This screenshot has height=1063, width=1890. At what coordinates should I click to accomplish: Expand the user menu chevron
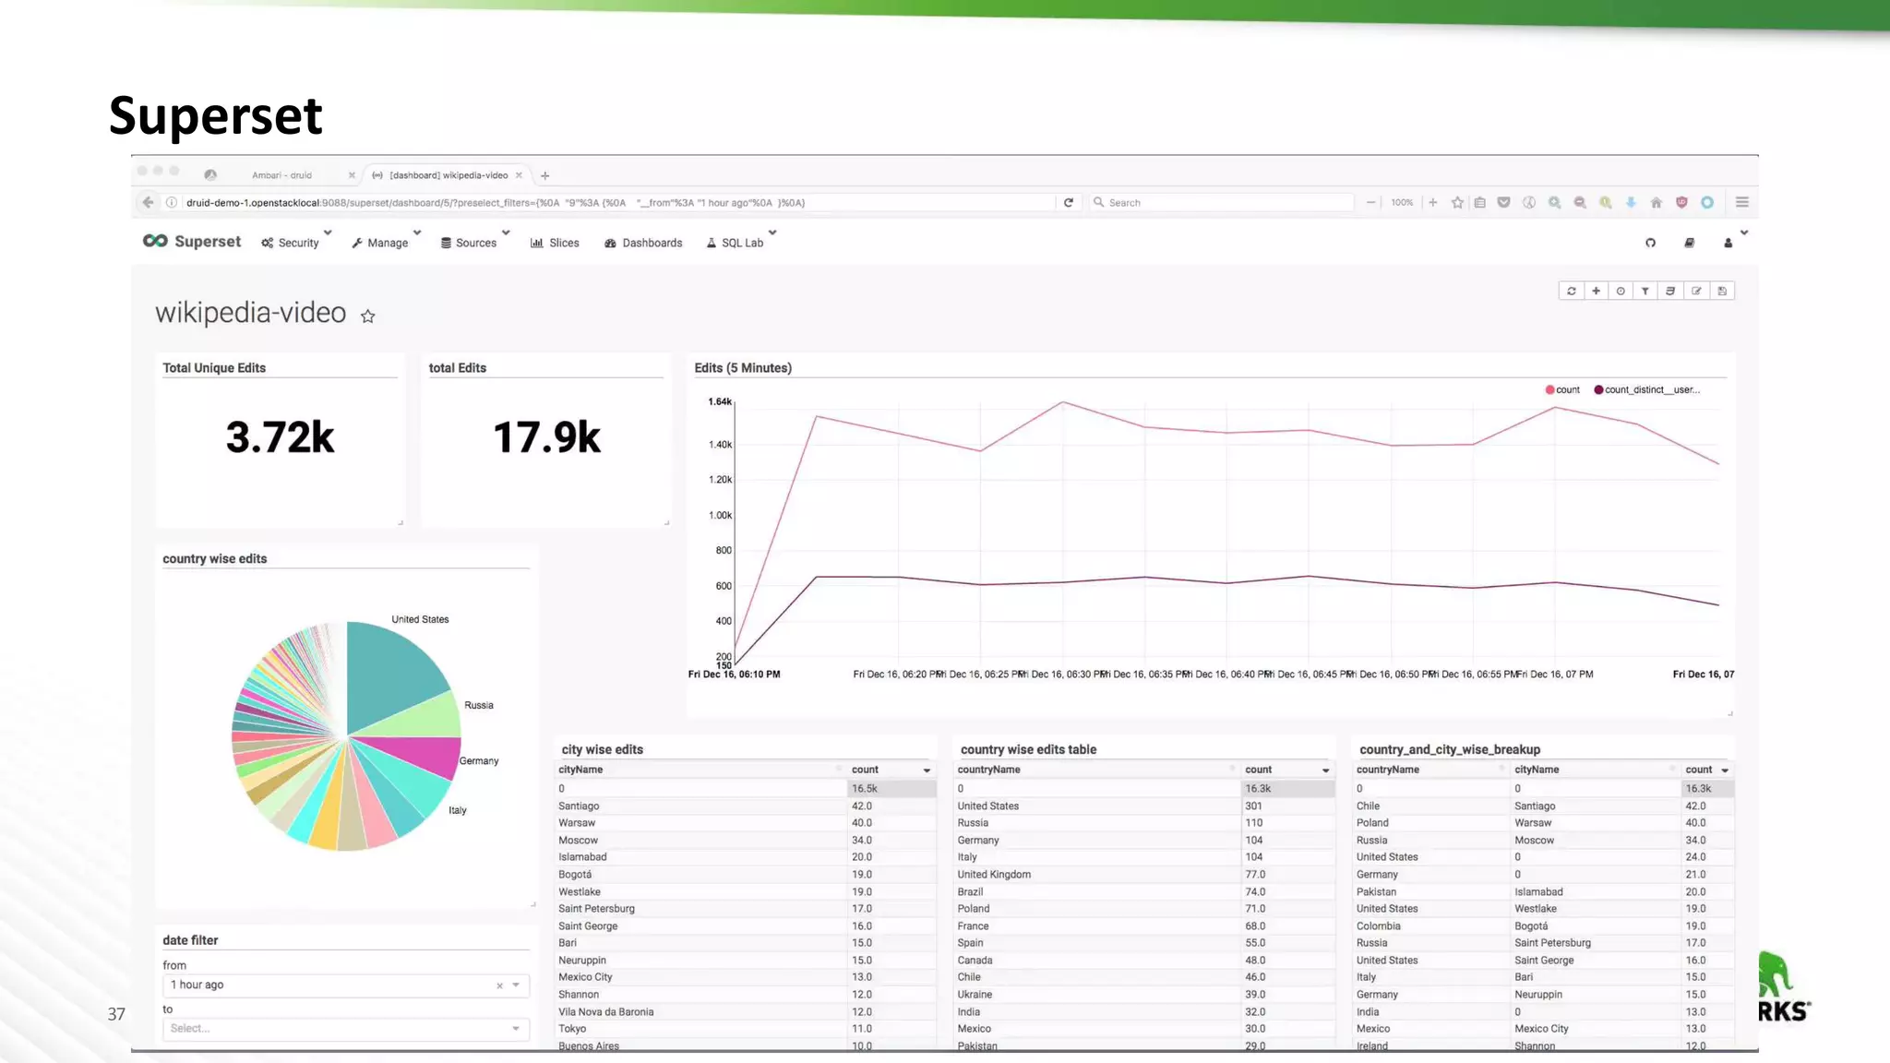tap(1744, 233)
